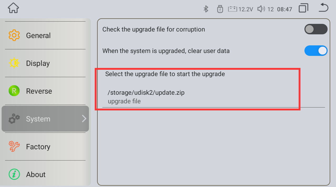336x187 pixels.
Task: Switch to the Display settings tab
Action: click(x=38, y=63)
